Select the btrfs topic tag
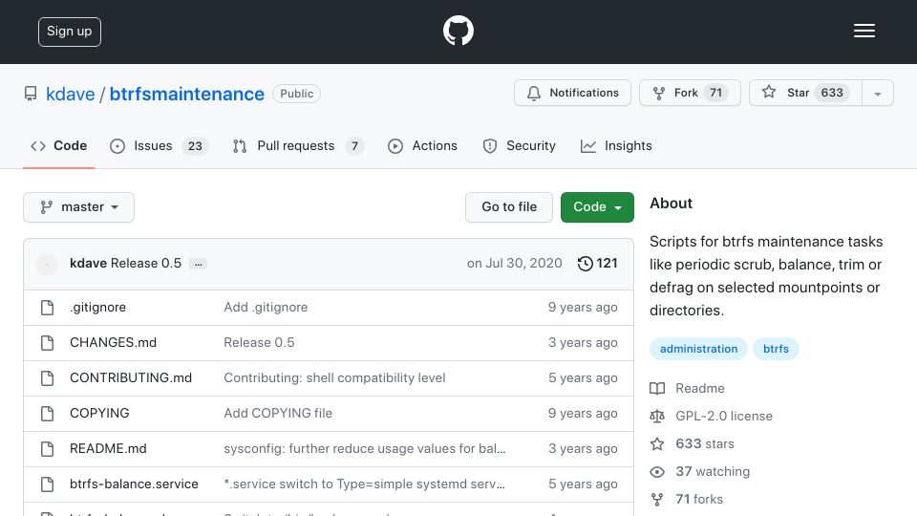The image size is (917, 516). [776, 349]
